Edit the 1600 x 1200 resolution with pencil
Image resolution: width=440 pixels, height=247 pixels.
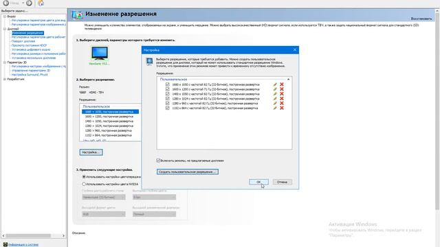[275, 89]
